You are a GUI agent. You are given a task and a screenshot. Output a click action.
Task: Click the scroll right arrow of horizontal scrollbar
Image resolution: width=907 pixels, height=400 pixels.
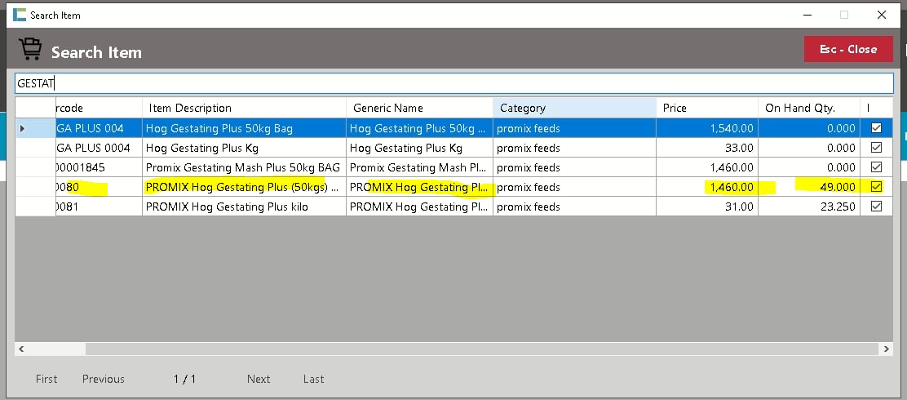click(x=886, y=349)
